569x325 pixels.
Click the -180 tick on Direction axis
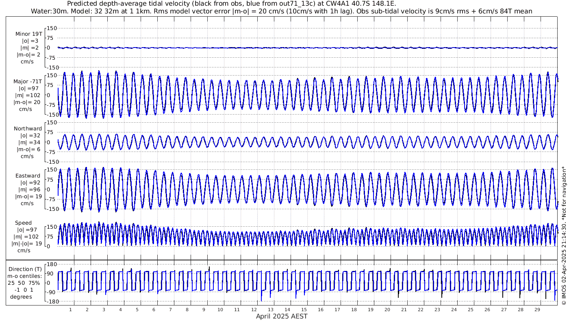coord(51,302)
